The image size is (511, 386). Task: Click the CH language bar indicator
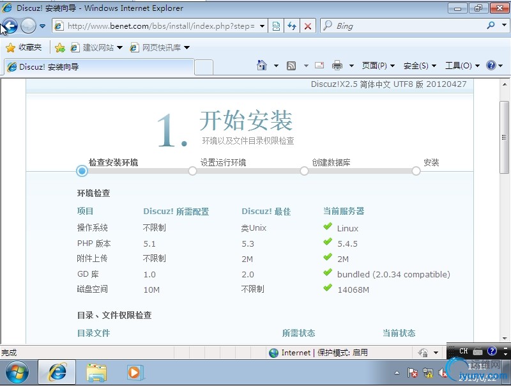pos(464,351)
